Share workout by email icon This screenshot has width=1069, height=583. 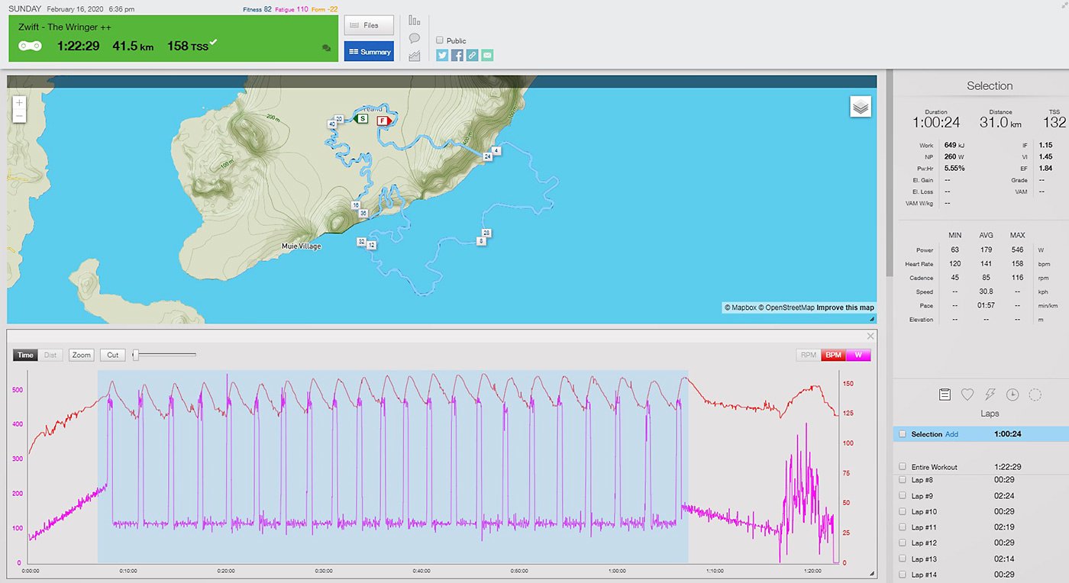click(487, 55)
